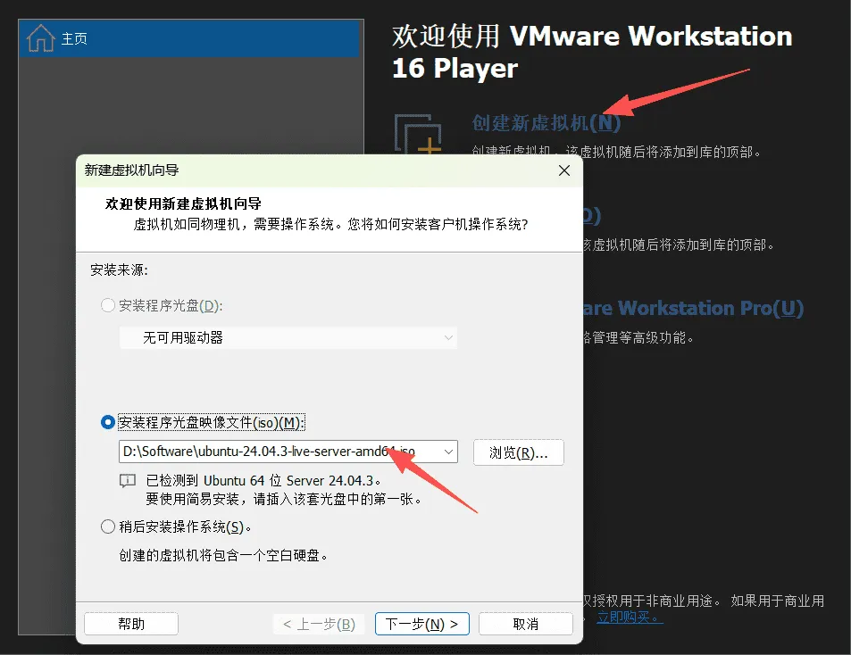Expand the ISO path dropdown arrow
This screenshot has width=851, height=655.
pos(448,452)
